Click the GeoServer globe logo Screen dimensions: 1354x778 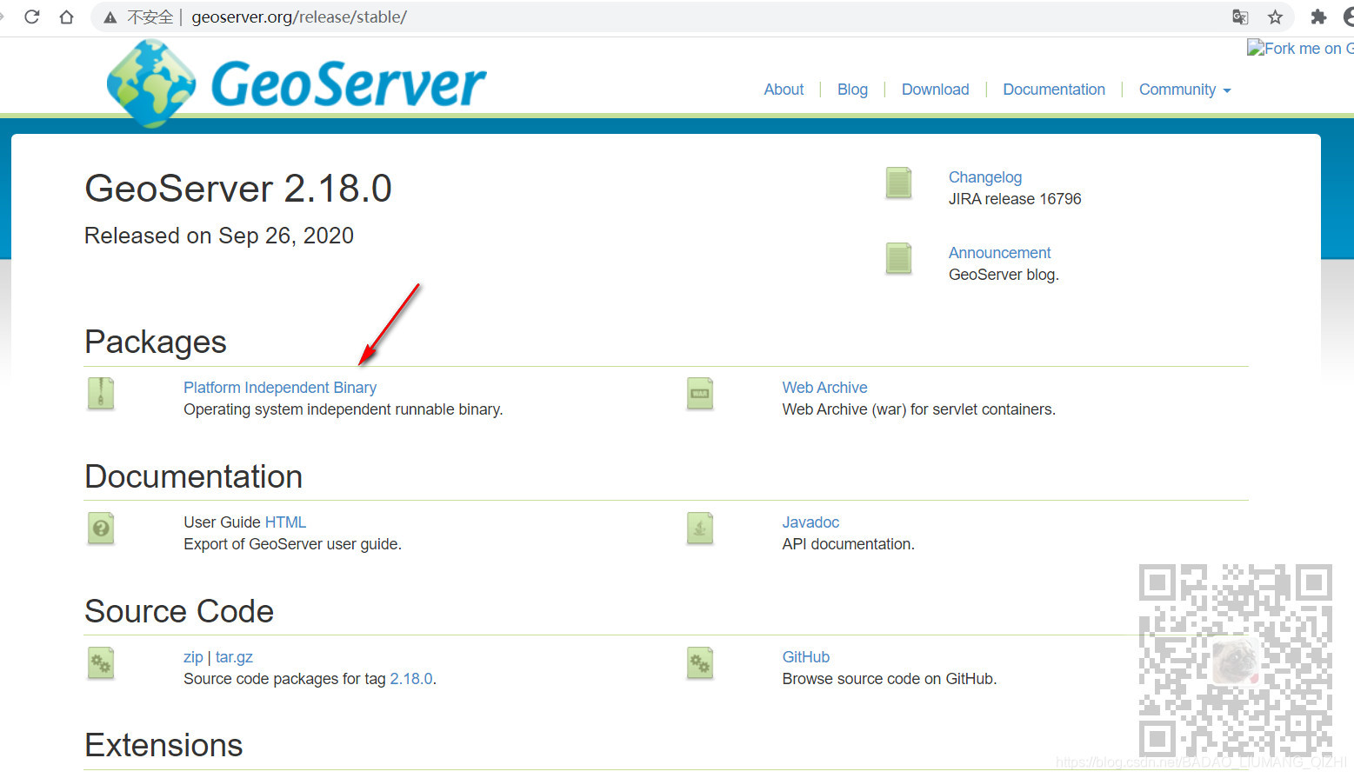[151, 84]
